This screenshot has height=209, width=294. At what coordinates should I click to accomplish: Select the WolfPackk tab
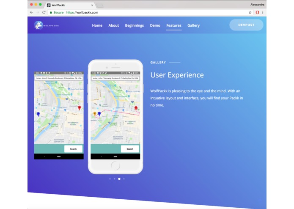coord(69,5)
